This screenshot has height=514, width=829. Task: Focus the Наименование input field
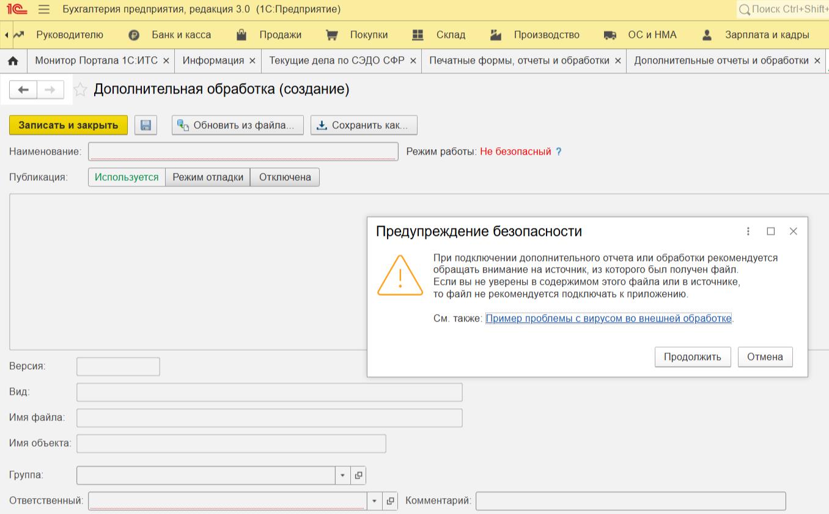(243, 151)
